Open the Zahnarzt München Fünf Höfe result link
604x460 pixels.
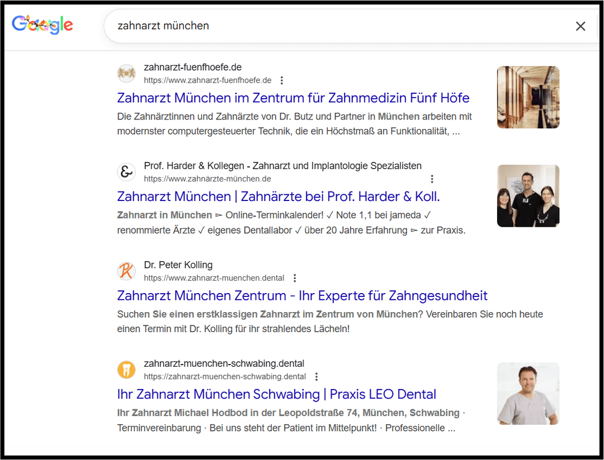coord(293,98)
